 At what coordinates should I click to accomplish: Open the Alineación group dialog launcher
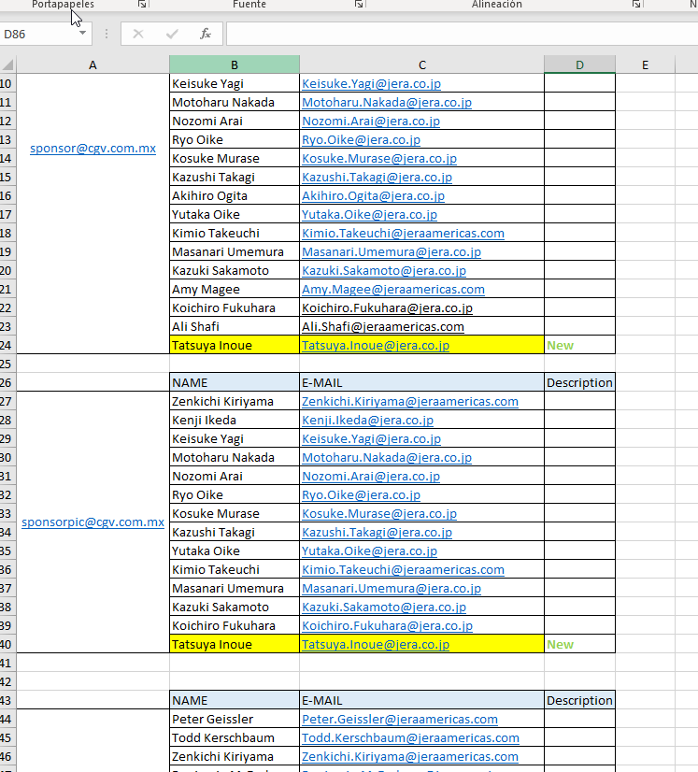(x=636, y=5)
